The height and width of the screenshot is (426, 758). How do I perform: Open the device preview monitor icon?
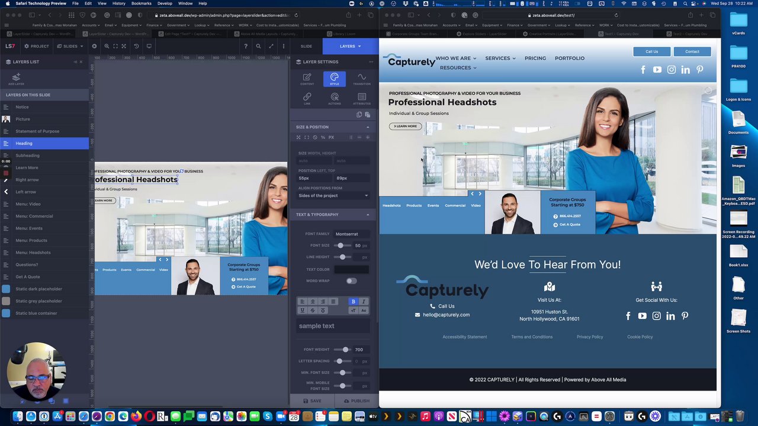pyautogui.click(x=149, y=46)
